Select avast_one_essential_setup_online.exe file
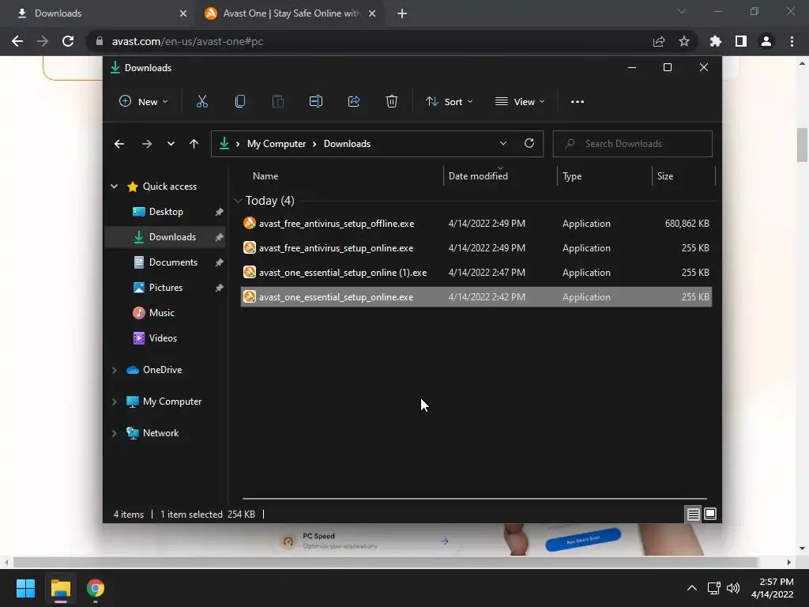The height and width of the screenshot is (607, 809). [476, 297]
